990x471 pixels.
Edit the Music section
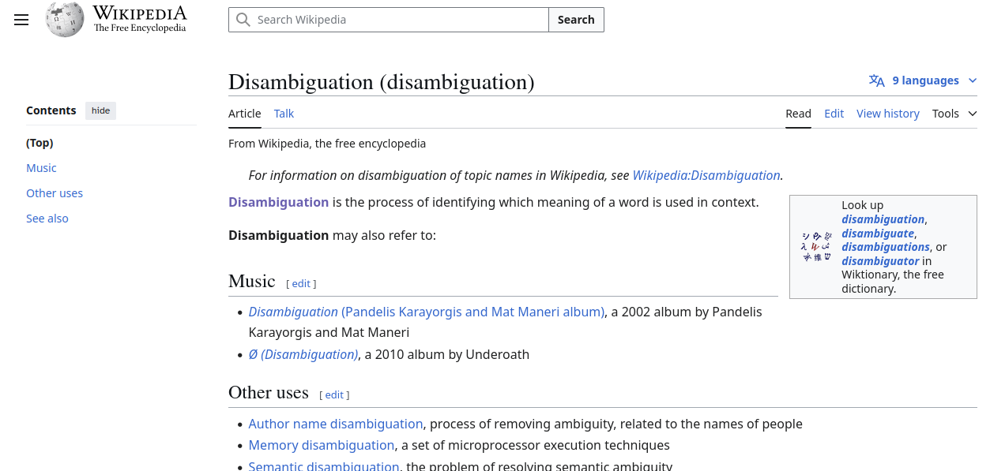click(301, 283)
